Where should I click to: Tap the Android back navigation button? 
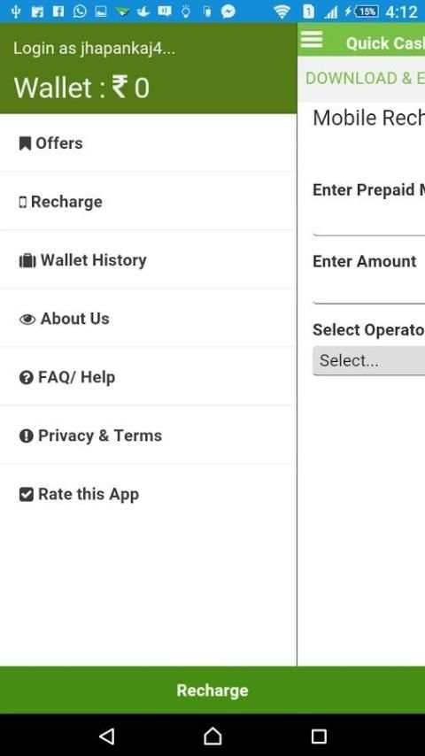coord(106,736)
